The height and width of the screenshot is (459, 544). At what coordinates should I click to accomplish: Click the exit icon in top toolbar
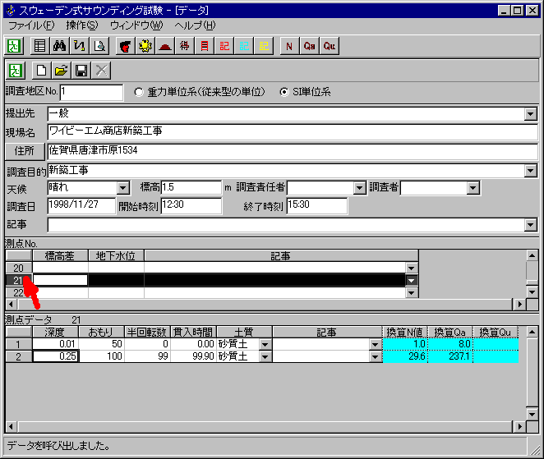coord(14,46)
